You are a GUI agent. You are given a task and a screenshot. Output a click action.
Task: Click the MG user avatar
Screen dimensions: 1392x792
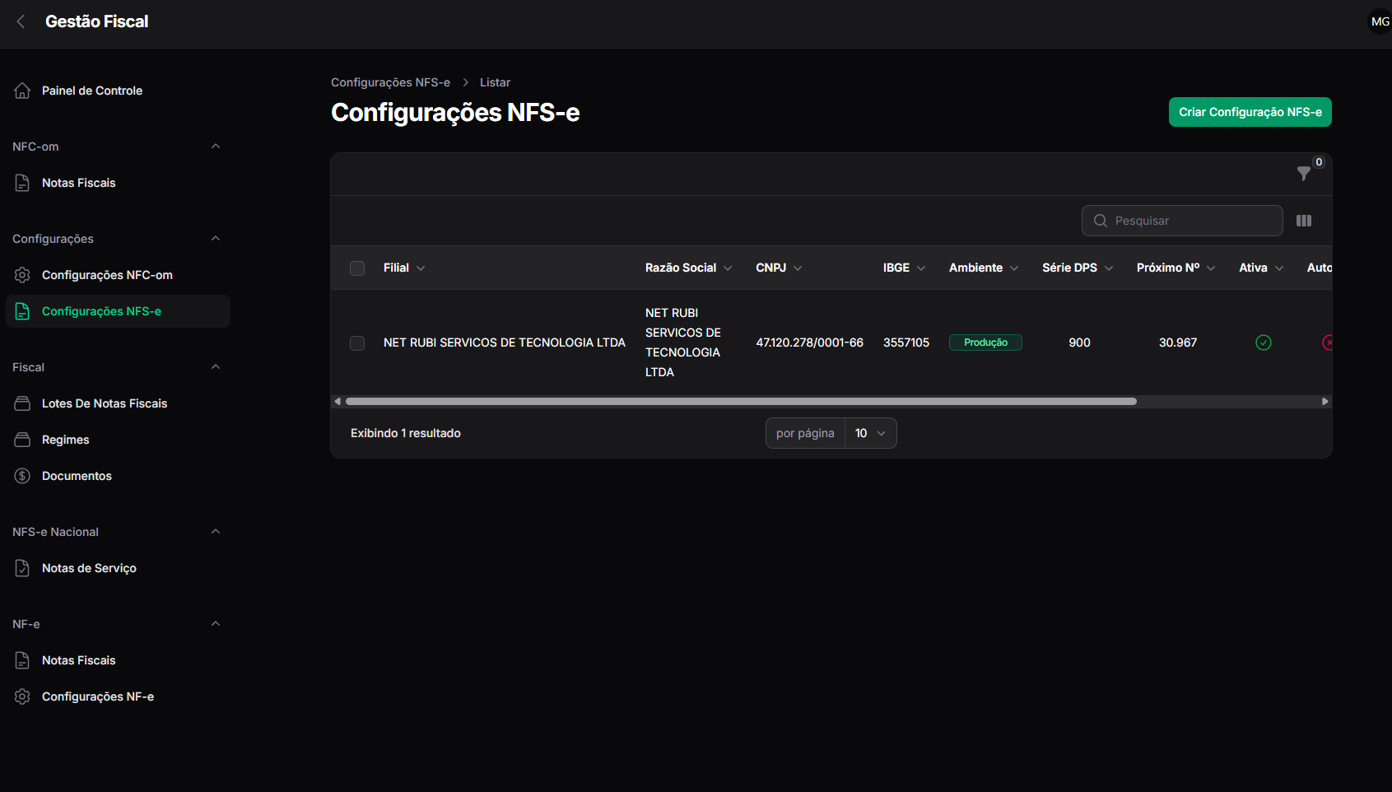(x=1380, y=21)
